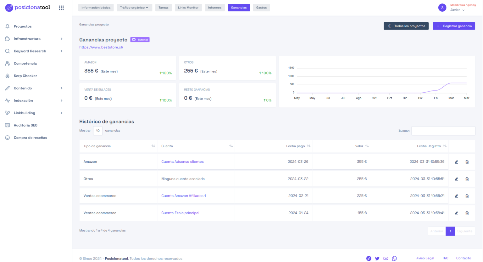Delete the 155 € Ventas ecommerce row

coord(467,213)
